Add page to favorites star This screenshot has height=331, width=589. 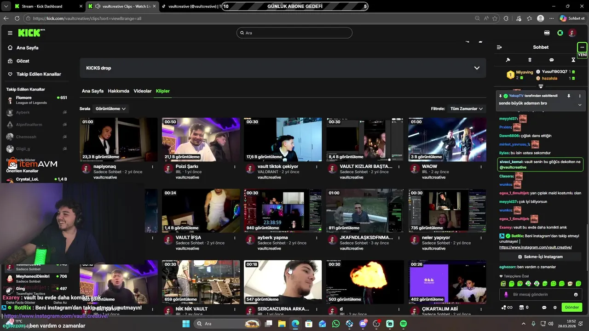tap(495, 18)
